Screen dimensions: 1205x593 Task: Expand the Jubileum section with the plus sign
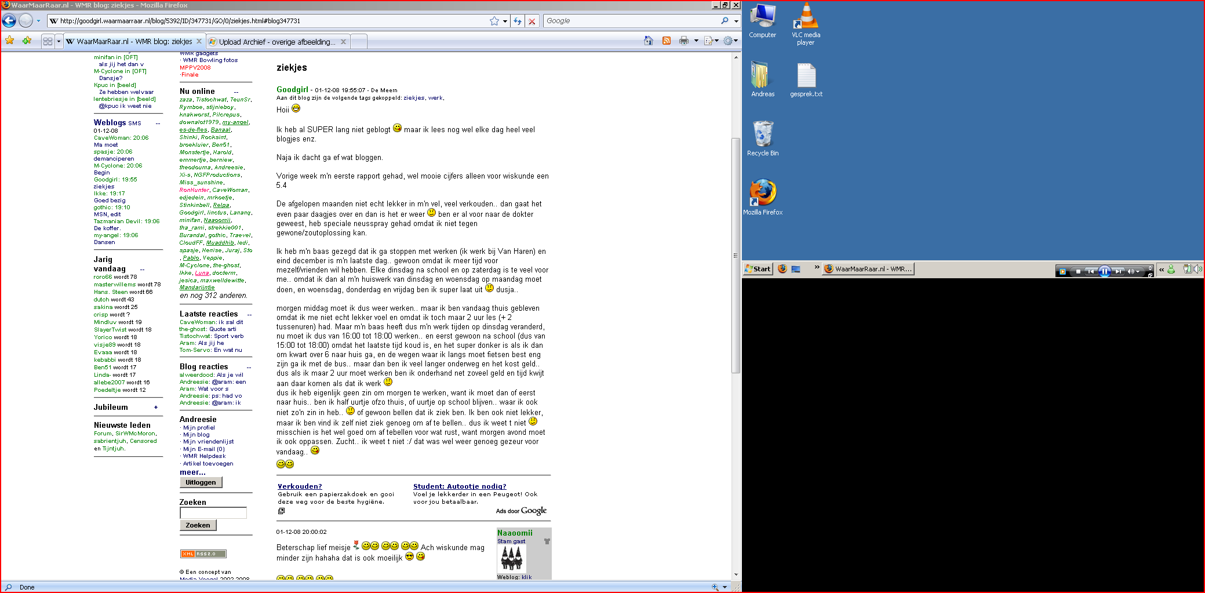coord(156,408)
